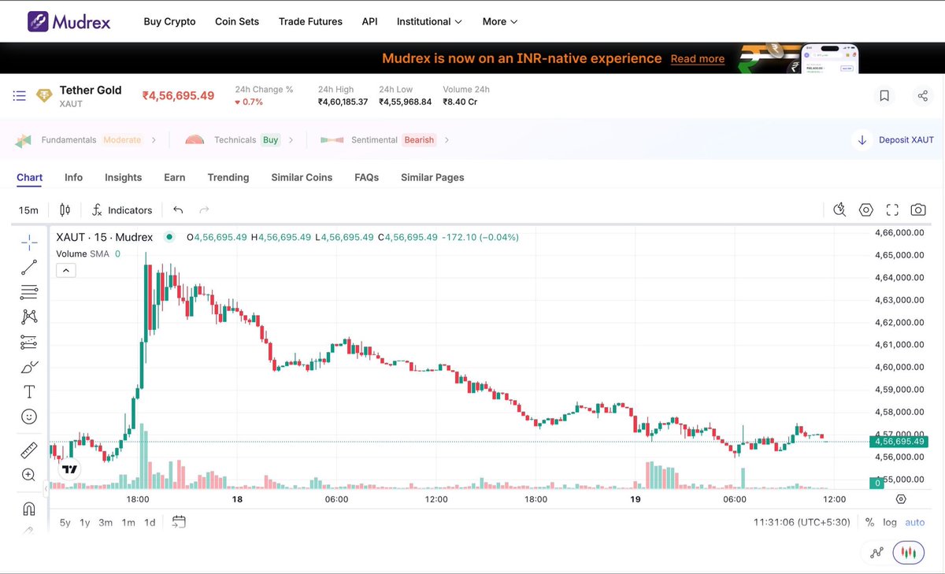Select the trend line drawing tool

[29, 267]
